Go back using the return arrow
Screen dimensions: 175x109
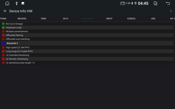pyautogui.click(x=168, y=3)
